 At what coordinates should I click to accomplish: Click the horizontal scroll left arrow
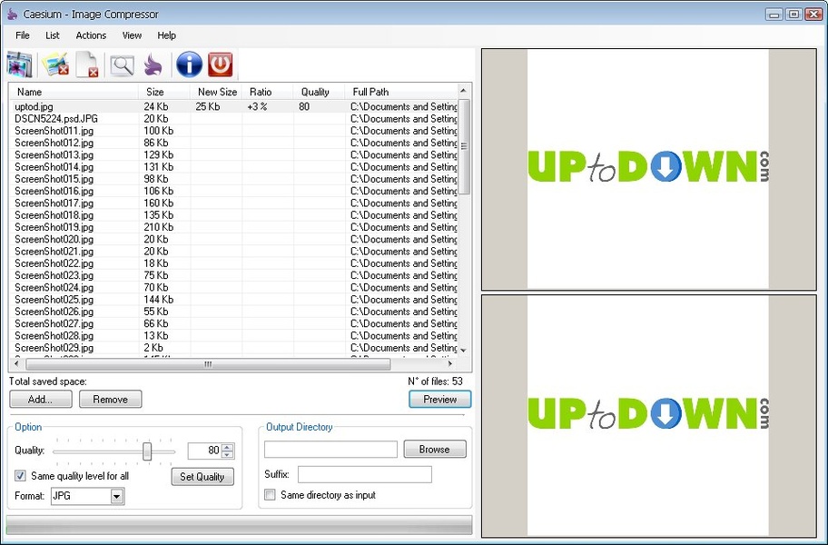point(16,364)
